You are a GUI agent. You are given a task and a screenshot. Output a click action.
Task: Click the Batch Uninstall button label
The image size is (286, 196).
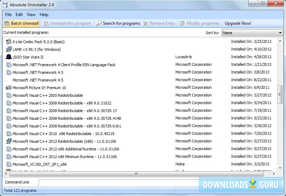pos(25,23)
